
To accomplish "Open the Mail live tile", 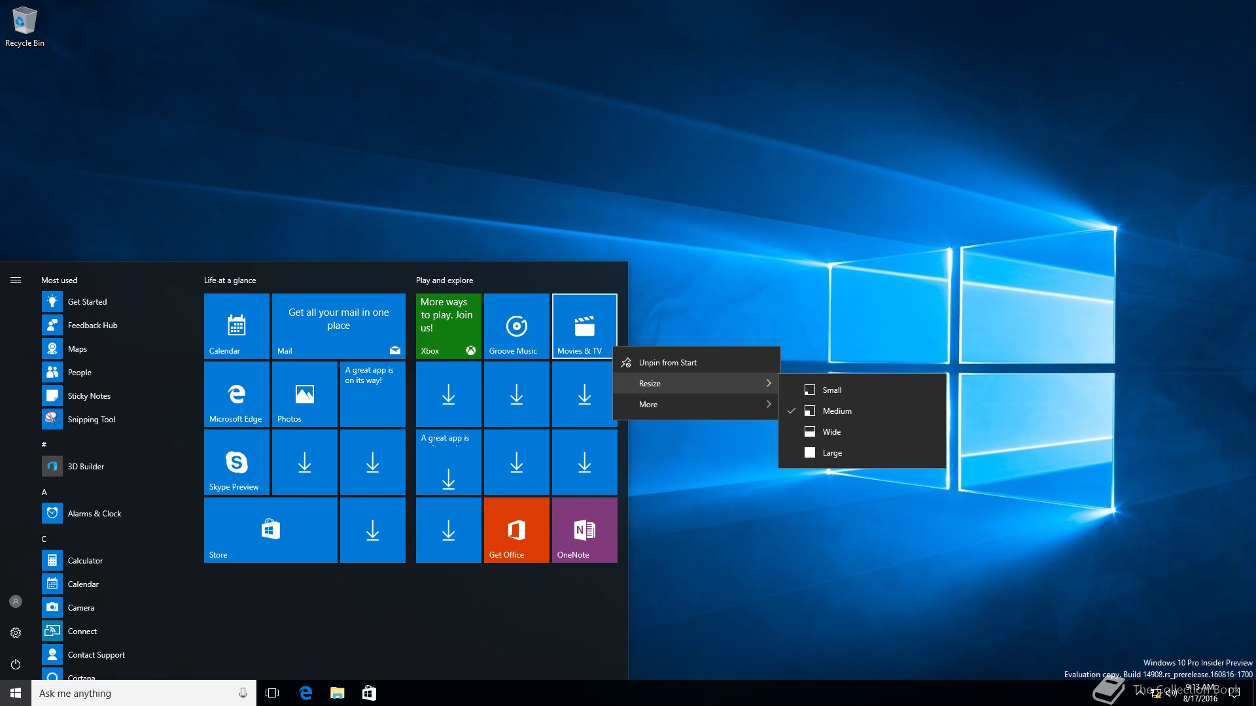I will coord(339,326).
